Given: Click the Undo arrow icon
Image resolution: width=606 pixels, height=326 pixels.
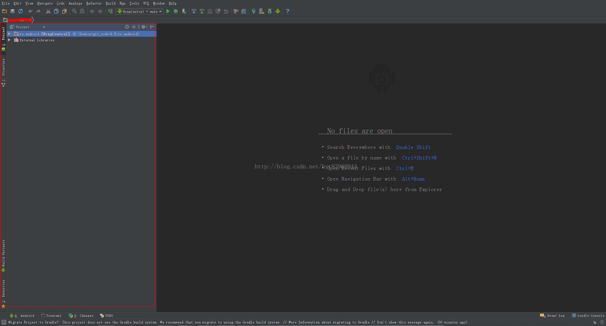Looking at the screenshot, I should coord(30,11).
